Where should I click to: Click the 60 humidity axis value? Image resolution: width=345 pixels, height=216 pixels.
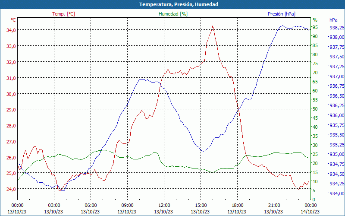[315, 91]
